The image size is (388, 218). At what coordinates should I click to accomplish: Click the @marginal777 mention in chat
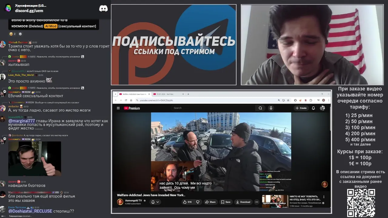[x=22, y=121]
